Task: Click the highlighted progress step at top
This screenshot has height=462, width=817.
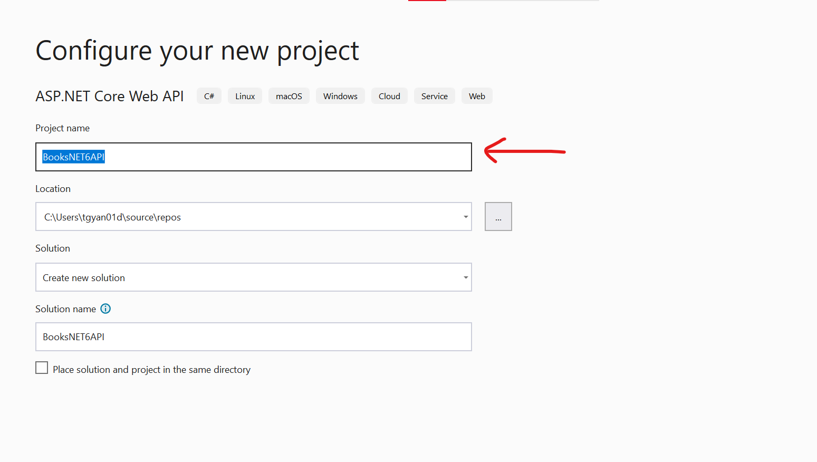Action: pos(427,2)
